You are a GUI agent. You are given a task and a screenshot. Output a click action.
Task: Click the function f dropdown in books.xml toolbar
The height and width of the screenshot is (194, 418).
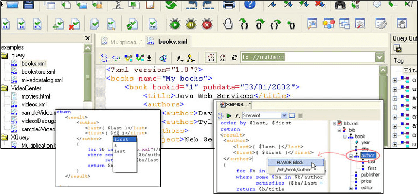[180, 58]
